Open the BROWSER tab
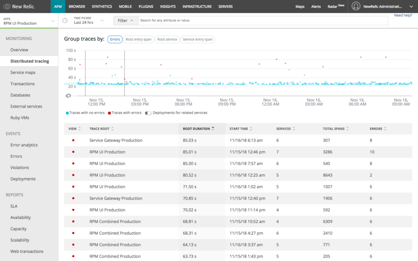This screenshot has width=418, height=261. coord(77,7)
